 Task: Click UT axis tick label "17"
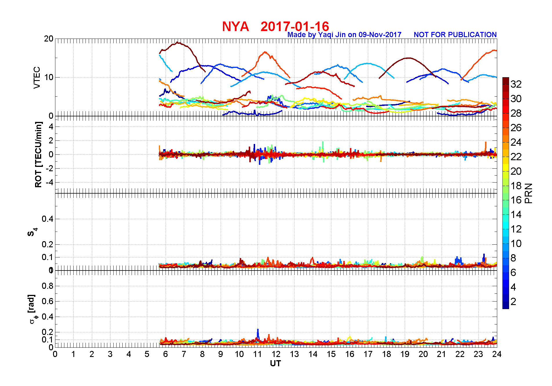(x=368, y=354)
